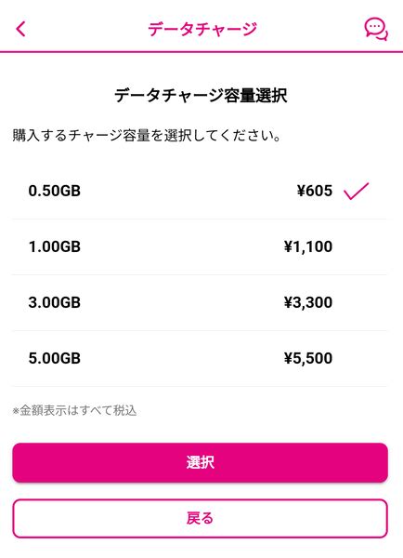Click the ¥1,100 price
403x558 pixels.
tap(308, 247)
